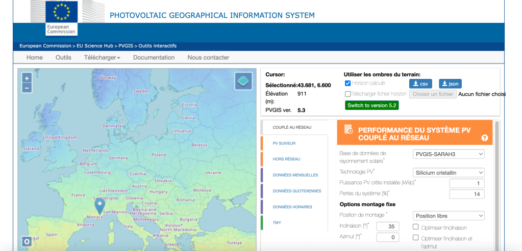Viewport: 522px width, 251px height.
Task: Click the Inclinaison field showing 35
Action: point(387,227)
